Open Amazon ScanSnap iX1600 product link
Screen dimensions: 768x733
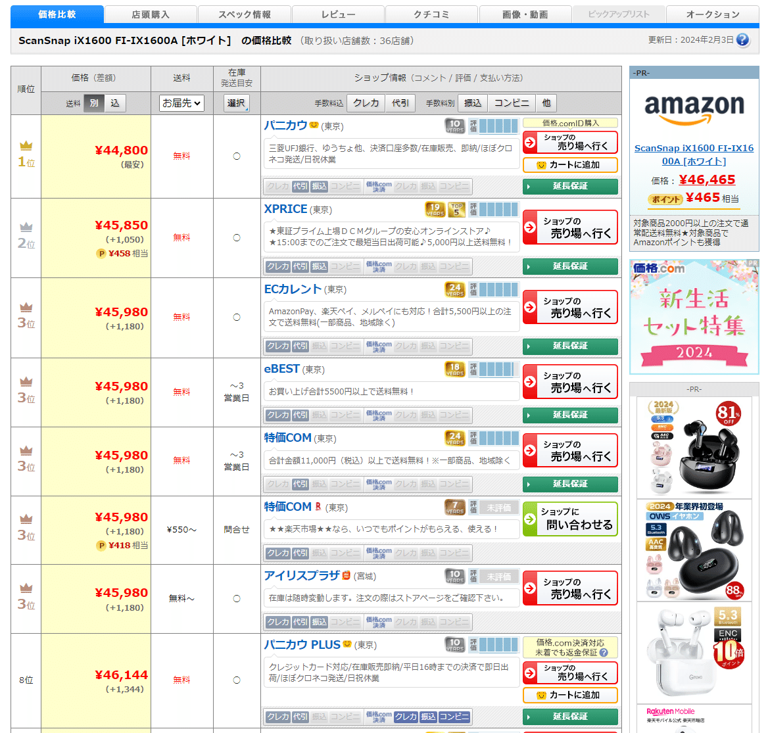pyautogui.click(x=694, y=154)
